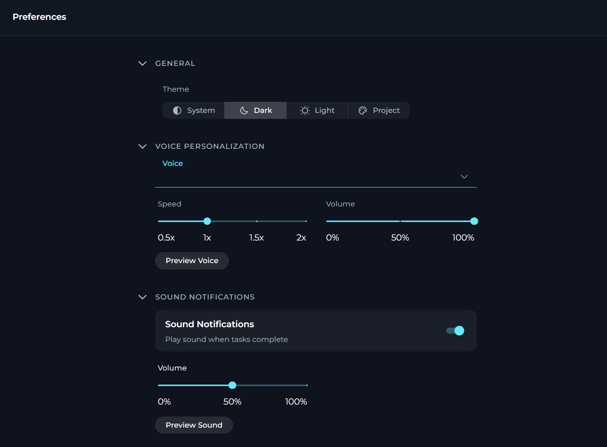The height and width of the screenshot is (447, 607).
Task: Click the palette icon for Project theme
Action: coord(363,111)
